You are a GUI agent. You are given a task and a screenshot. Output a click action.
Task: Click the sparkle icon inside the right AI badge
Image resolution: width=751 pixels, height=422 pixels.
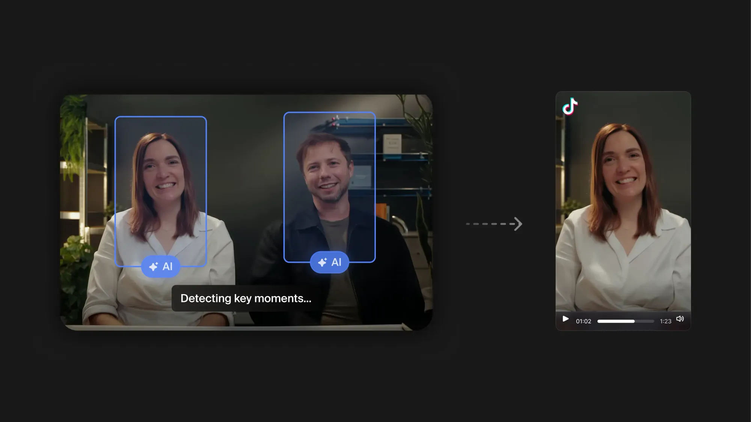(322, 262)
